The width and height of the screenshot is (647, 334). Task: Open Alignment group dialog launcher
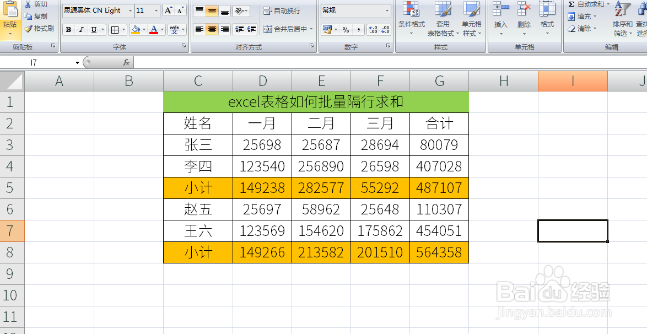coord(311,46)
